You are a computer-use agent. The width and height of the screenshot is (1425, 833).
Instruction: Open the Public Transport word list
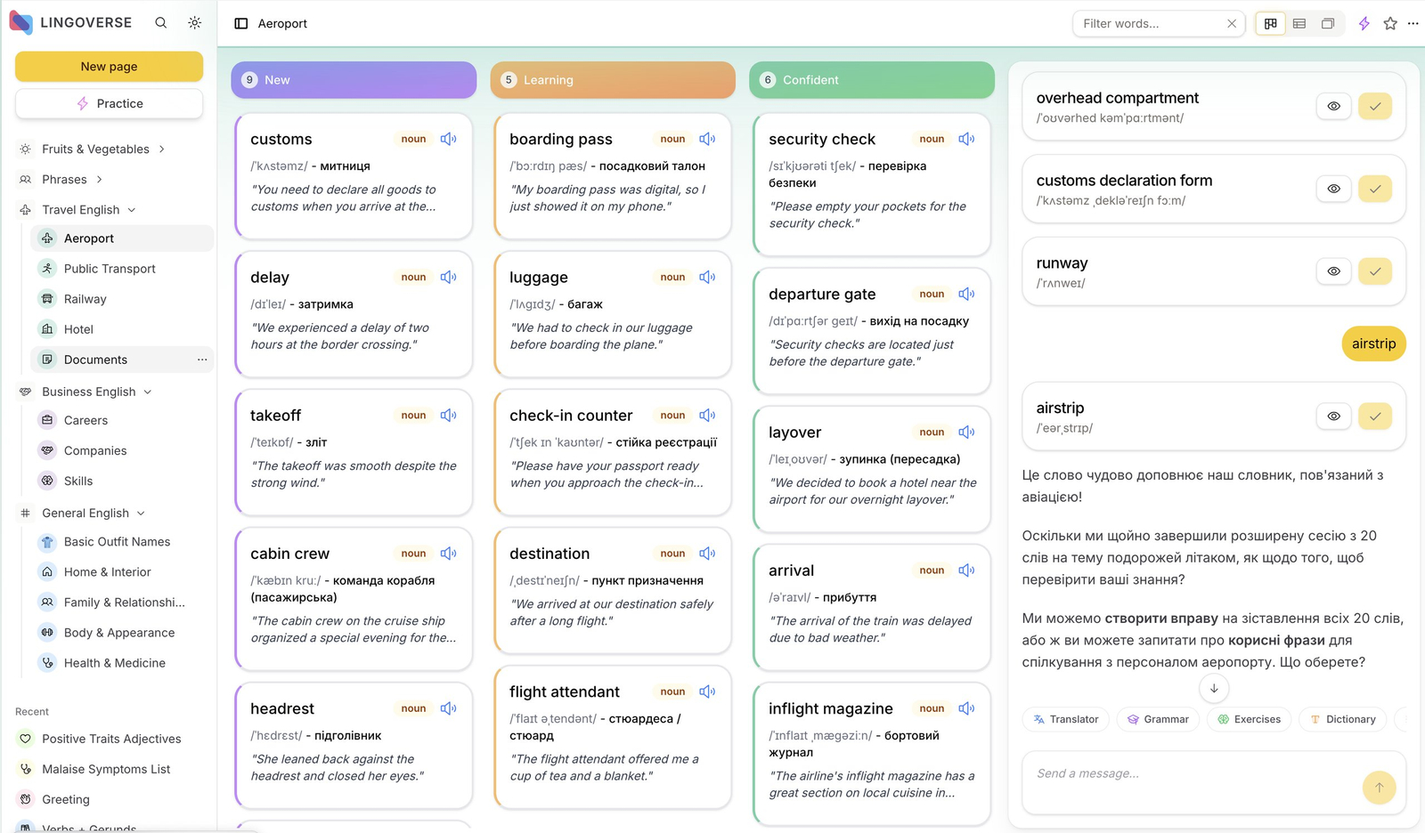[x=110, y=269]
